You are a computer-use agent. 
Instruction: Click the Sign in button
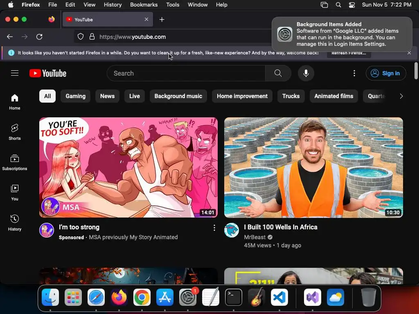(386, 73)
